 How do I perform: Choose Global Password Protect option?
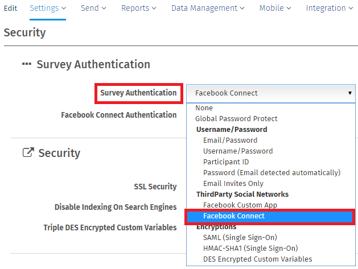(x=236, y=118)
